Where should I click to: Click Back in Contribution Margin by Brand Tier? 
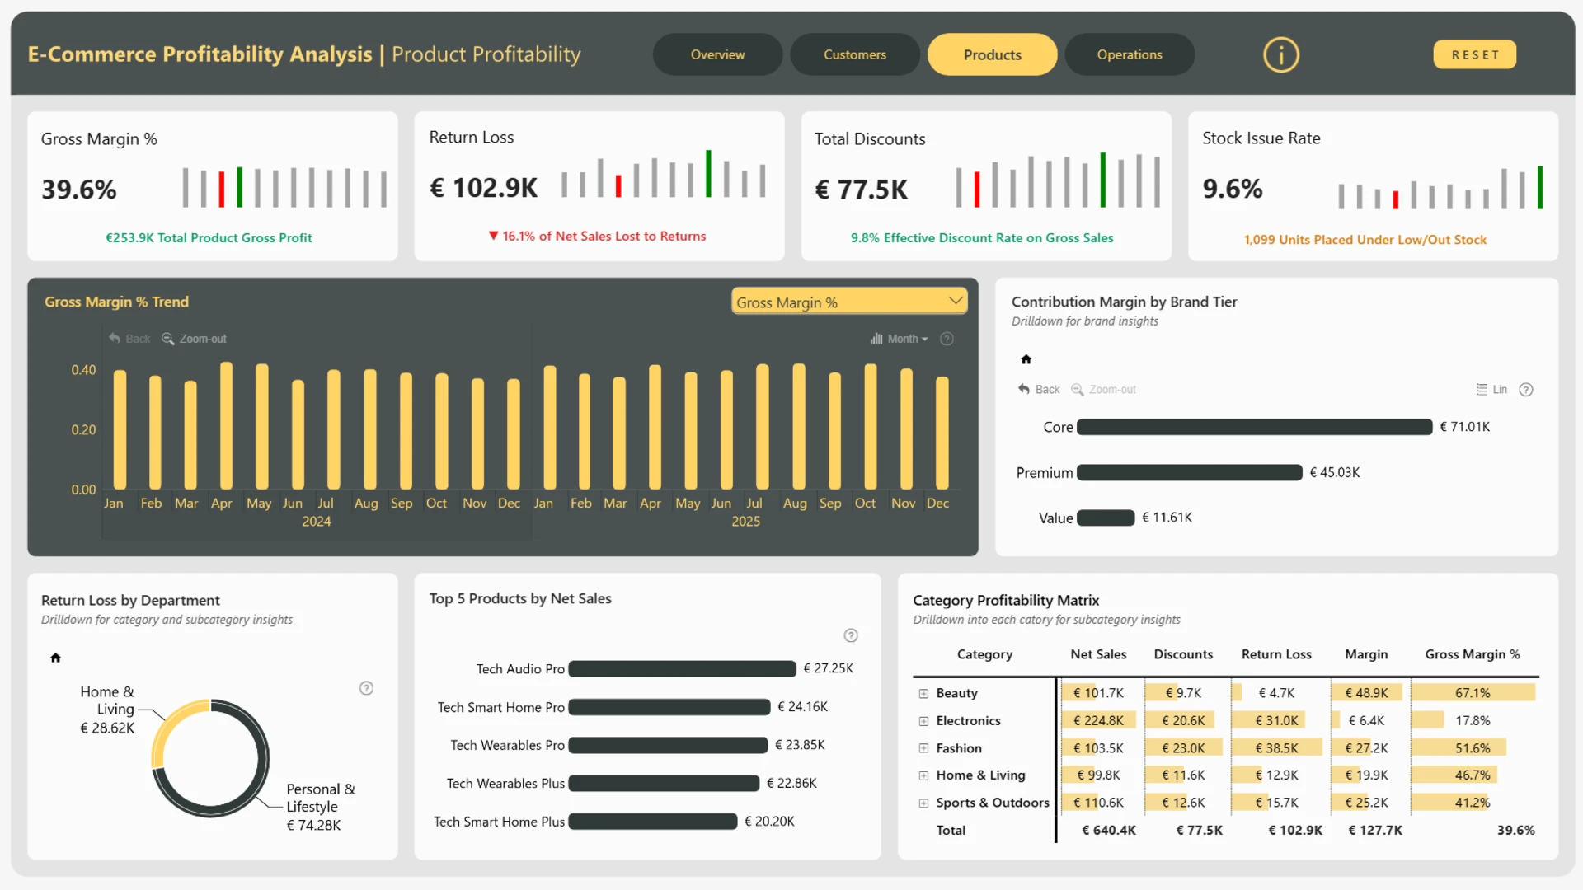(x=1039, y=389)
